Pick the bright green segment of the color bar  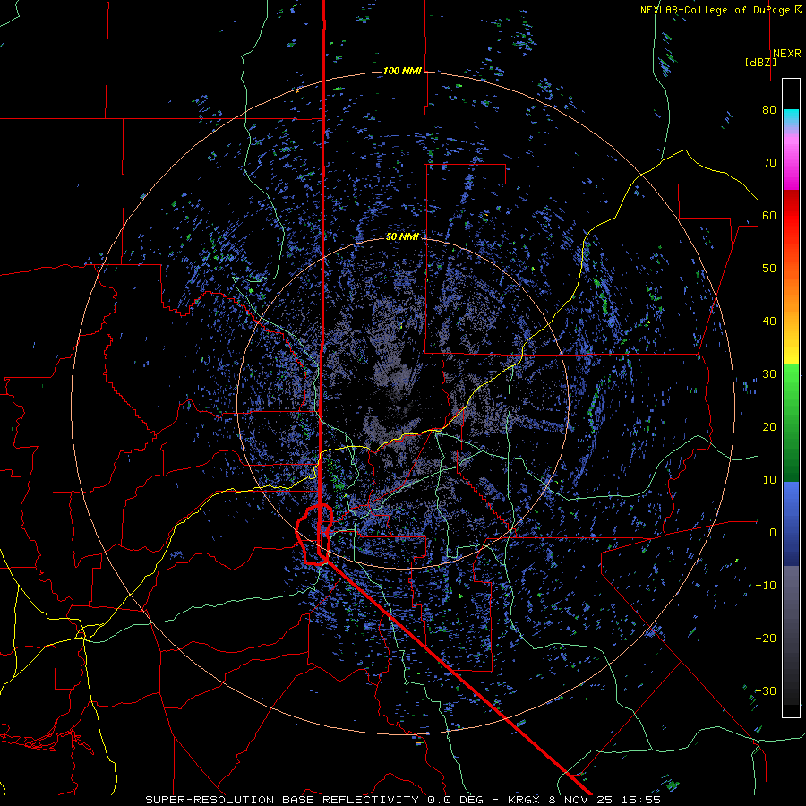791,385
